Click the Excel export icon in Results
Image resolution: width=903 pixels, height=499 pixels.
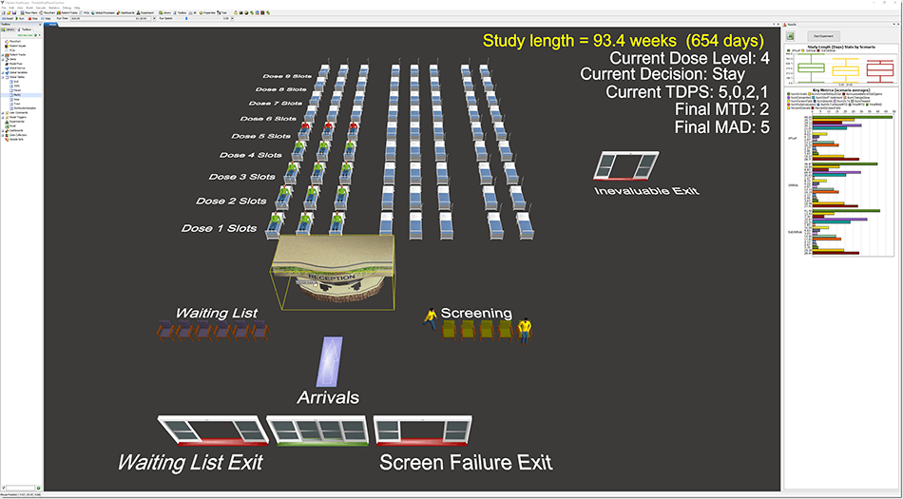[x=791, y=36]
